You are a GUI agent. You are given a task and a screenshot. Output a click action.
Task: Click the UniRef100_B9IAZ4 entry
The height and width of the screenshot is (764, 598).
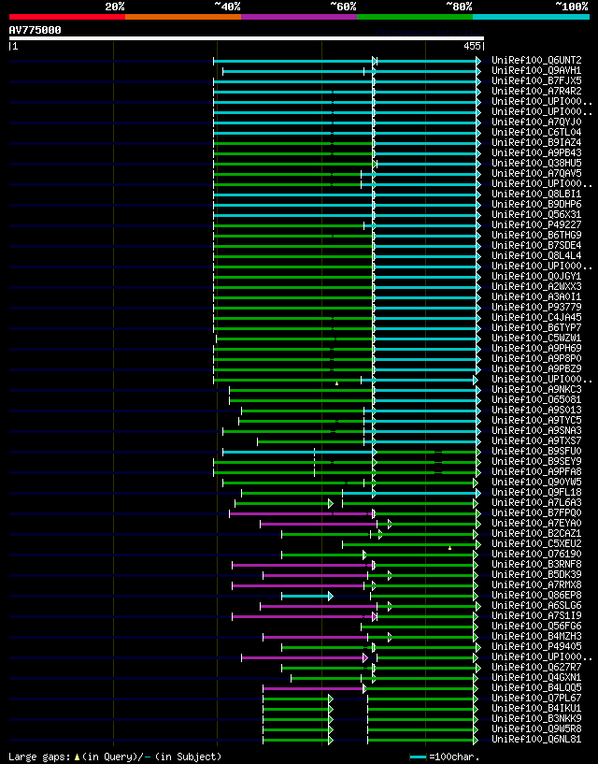(x=536, y=142)
